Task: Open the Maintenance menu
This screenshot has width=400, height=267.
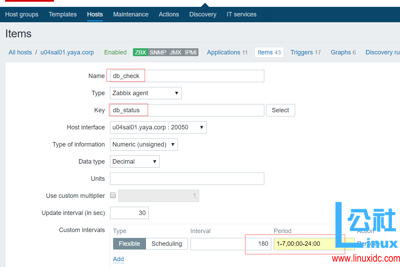Action: click(131, 14)
